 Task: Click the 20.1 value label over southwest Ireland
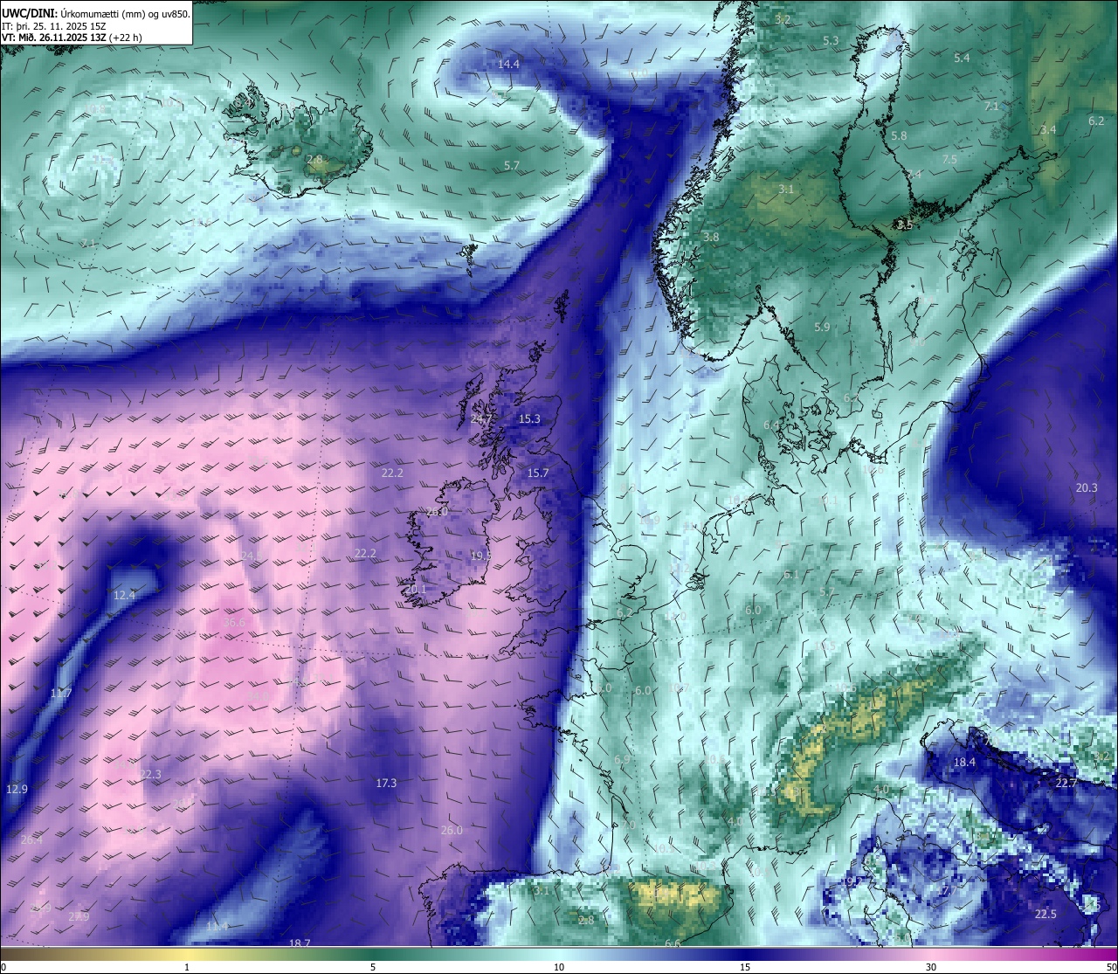(x=416, y=591)
